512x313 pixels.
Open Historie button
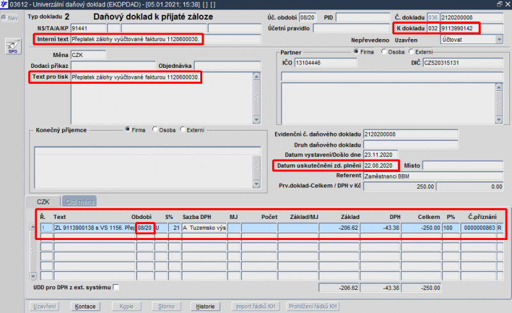click(x=205, y=307)
